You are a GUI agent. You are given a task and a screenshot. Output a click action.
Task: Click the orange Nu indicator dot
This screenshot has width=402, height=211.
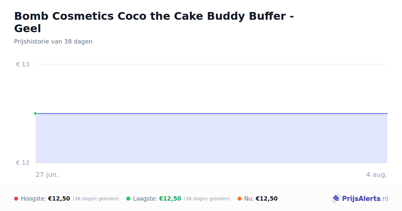coord(240,199)
